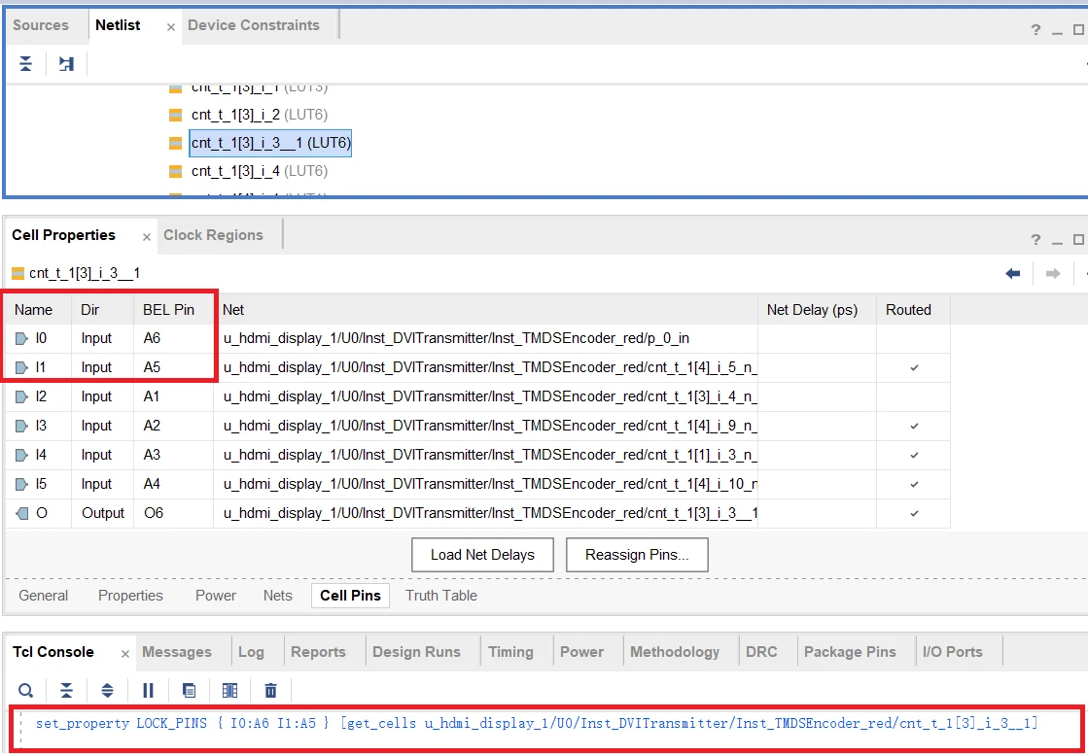Viewport: 1088px width, 756px height.
Task: Select the O output pin icon
Action: coord(21,513)
